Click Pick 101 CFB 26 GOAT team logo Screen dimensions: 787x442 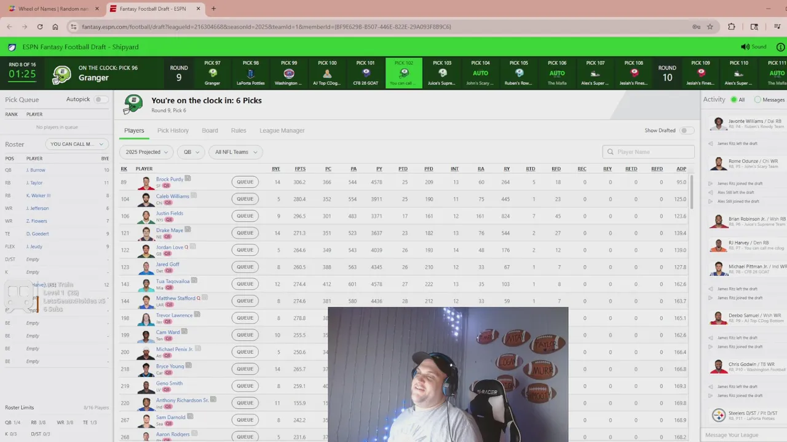click(365, 73)
